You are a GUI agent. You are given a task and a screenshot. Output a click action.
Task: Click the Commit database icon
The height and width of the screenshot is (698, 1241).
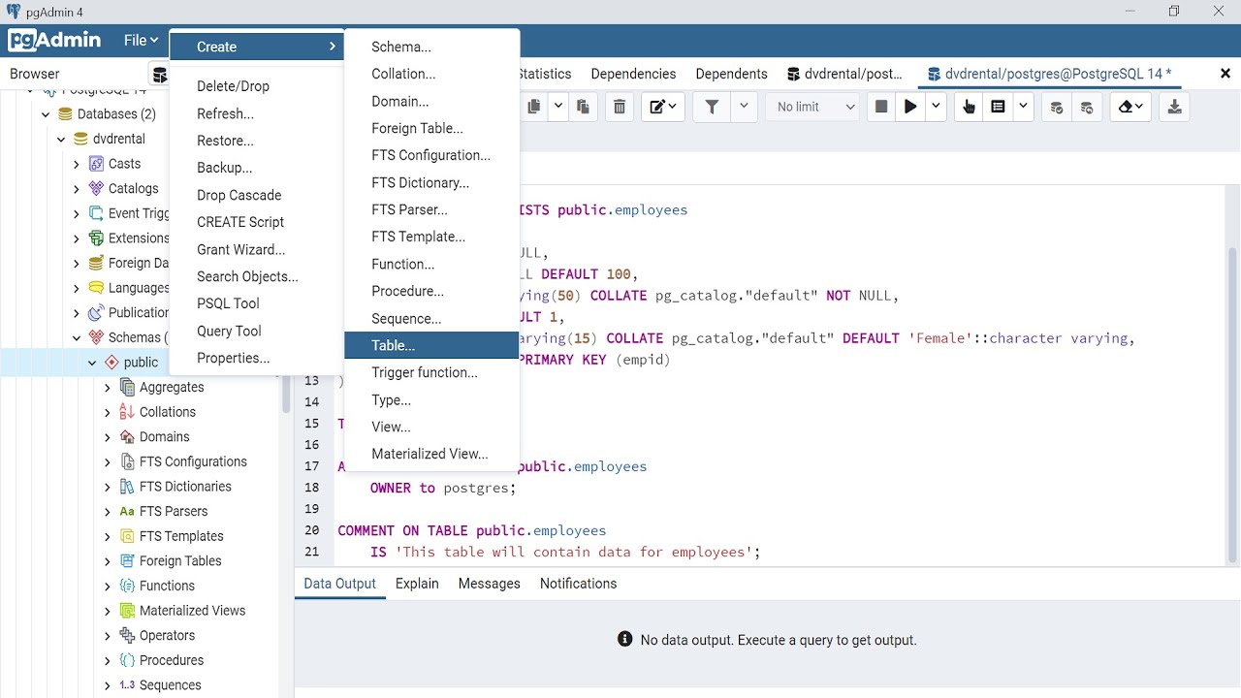pos(1057,107)
